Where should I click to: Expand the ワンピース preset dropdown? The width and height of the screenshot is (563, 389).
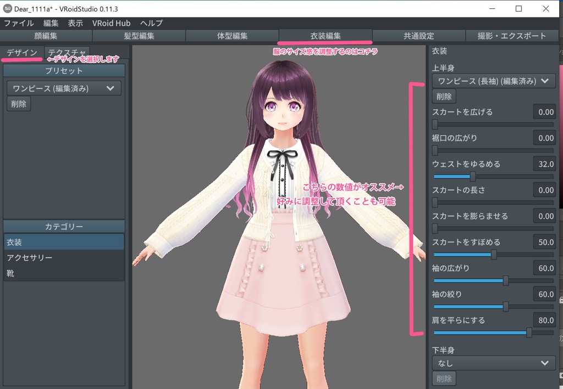(x=64, y=88)
